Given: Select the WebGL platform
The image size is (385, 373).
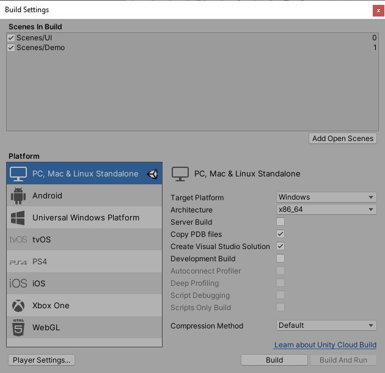Looking at the screenshot, I should 84,327.
